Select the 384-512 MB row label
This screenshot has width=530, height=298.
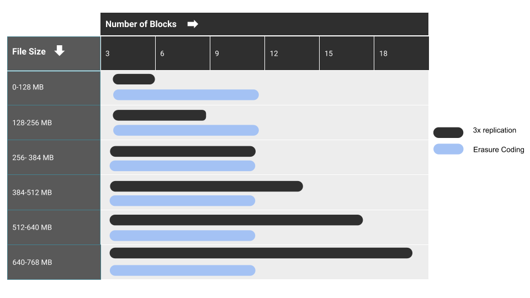(32, 193)
